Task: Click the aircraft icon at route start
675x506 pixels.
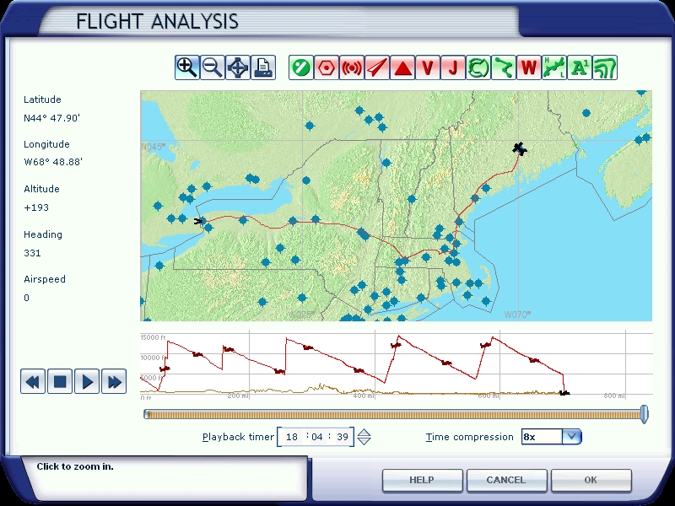Action: click(x=198, y=221)
